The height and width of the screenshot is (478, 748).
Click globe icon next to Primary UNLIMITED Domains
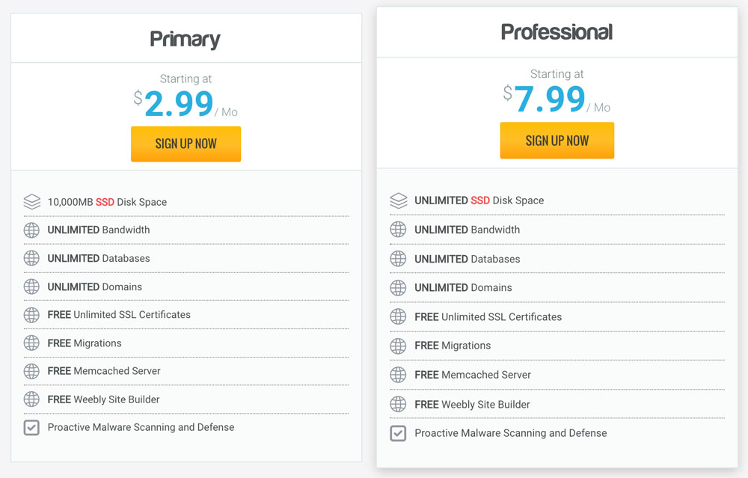click(31, 287)
